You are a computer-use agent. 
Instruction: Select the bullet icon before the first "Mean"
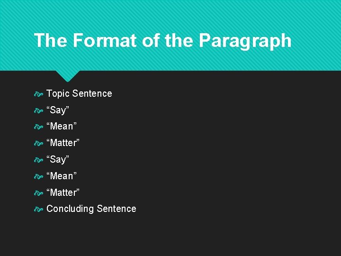click(x=39, y=127)
